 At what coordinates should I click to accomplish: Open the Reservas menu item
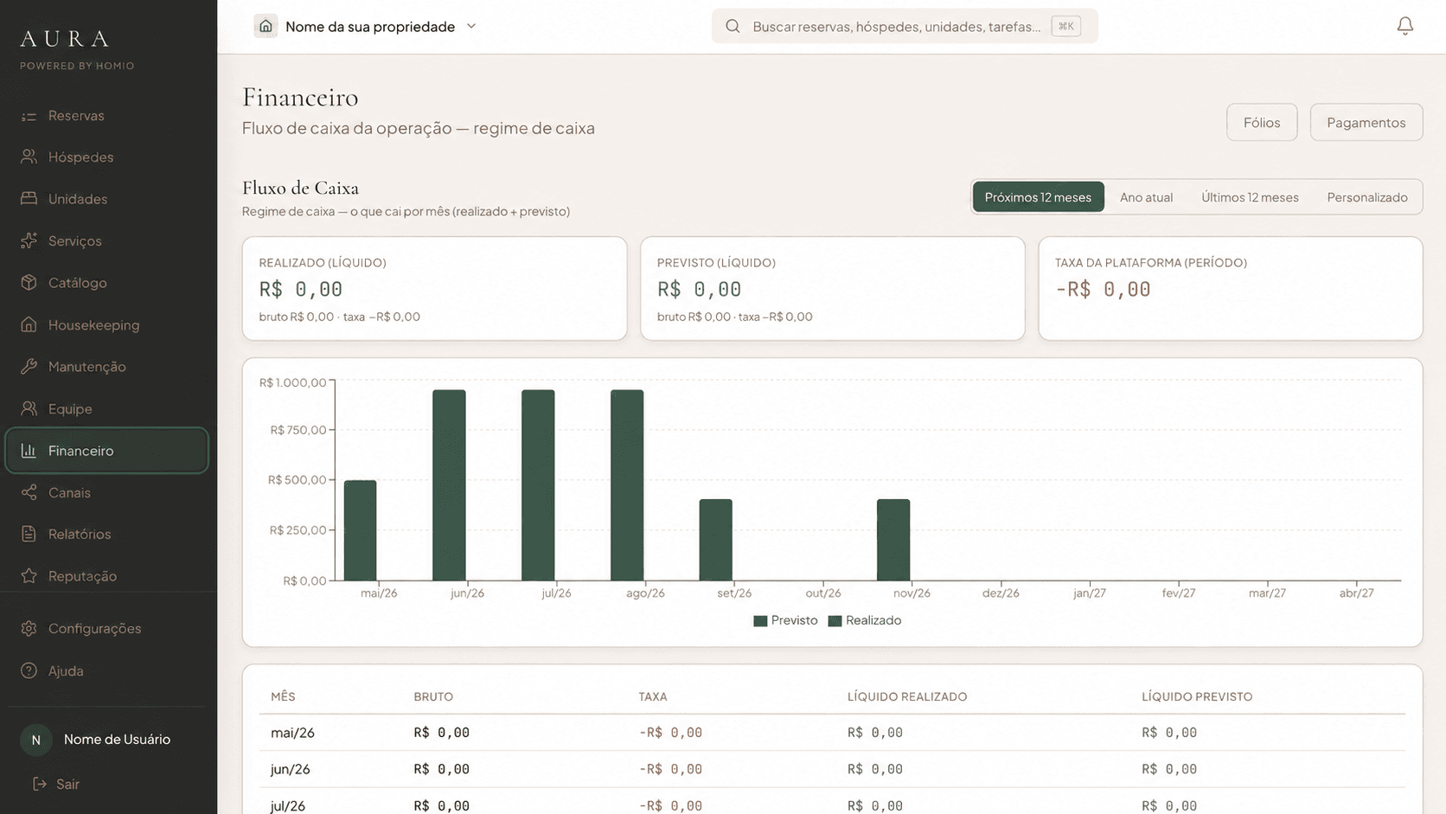pos(107,116)
